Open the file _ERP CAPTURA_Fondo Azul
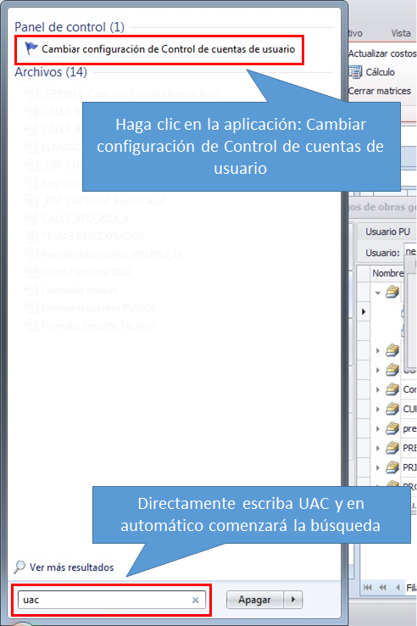 (103, 201)
